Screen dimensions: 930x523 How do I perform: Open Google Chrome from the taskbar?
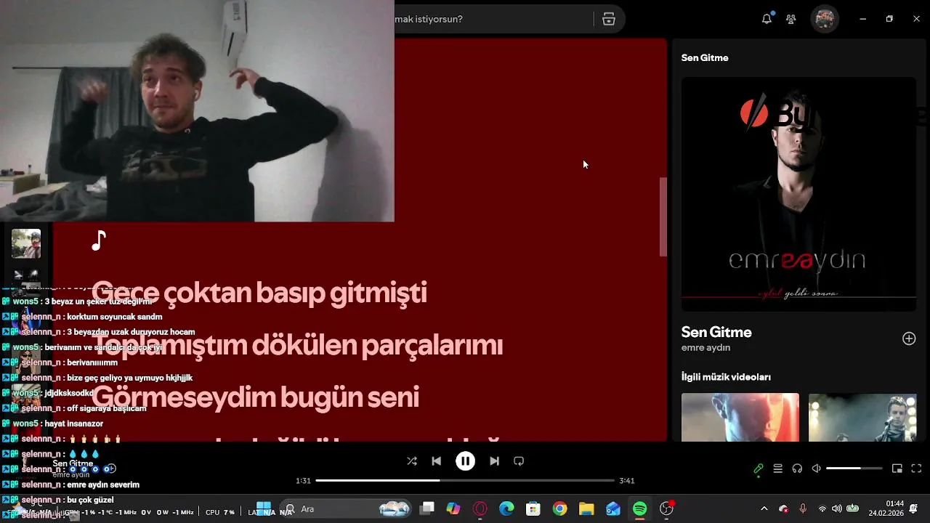pos(559,509)
